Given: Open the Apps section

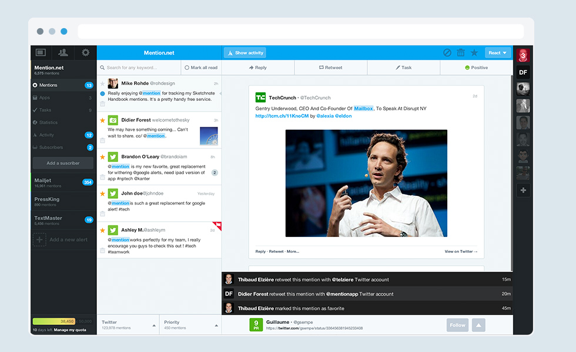Looking at the screenshot, I should point(63,97).
